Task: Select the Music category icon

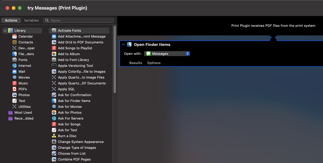Action: [14, 83]
